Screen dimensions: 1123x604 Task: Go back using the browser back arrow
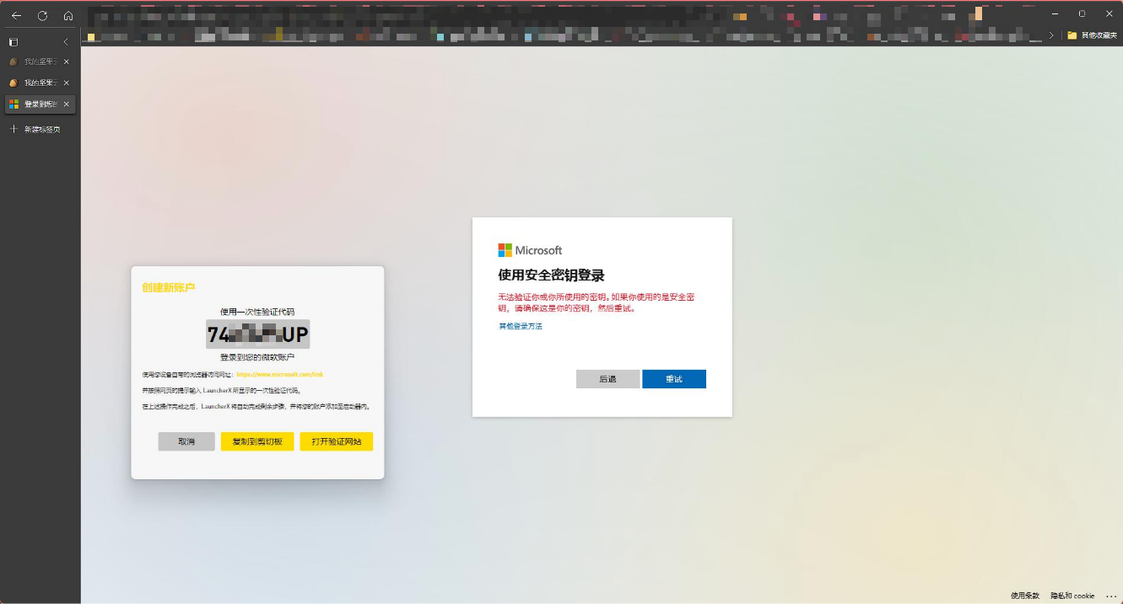point(16,16)
